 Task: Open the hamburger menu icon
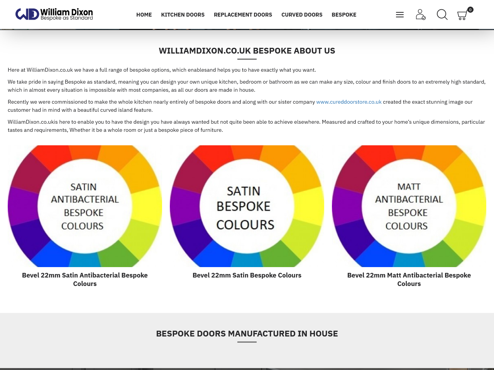pyautogui.click(x=400, y=15)
